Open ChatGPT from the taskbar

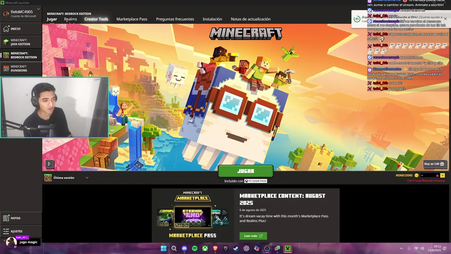pos(246,248)
